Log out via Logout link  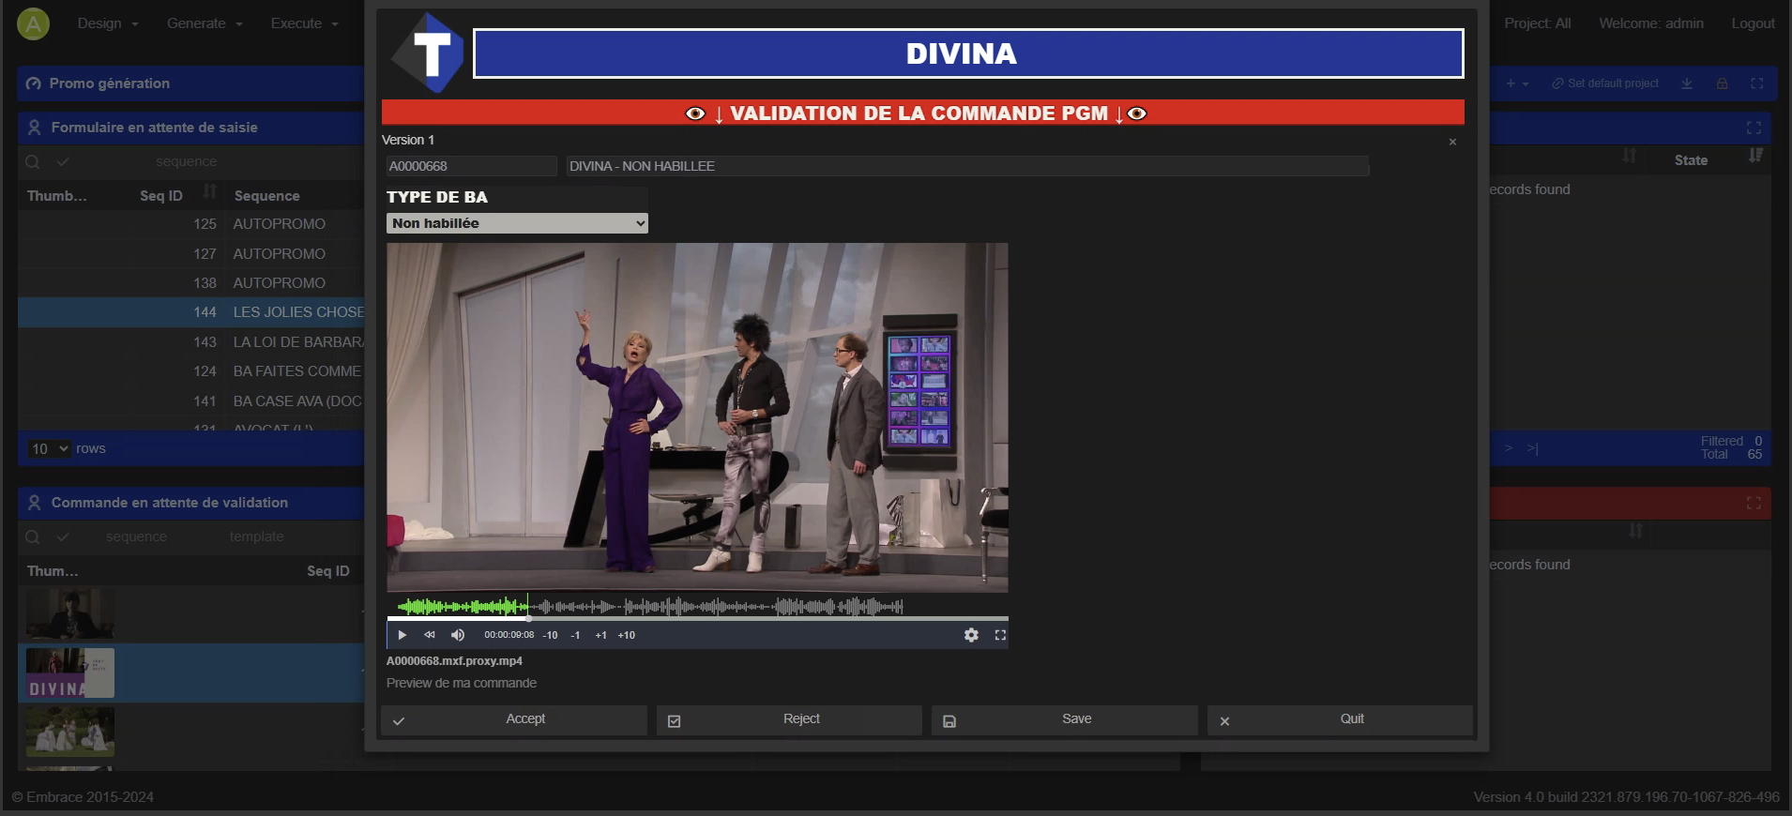1753,23
